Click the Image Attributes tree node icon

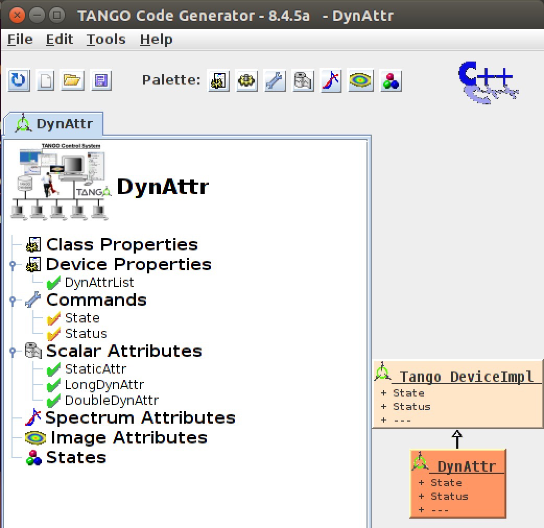36,438
